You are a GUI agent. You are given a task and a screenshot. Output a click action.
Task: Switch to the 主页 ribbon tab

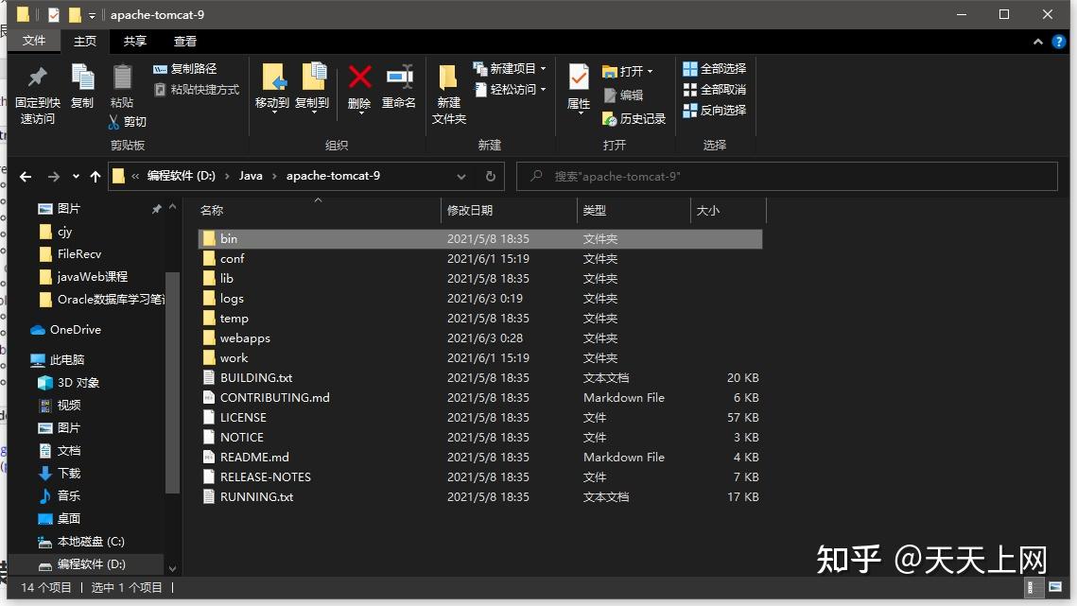pyautogui.click(x=85, y=42)
